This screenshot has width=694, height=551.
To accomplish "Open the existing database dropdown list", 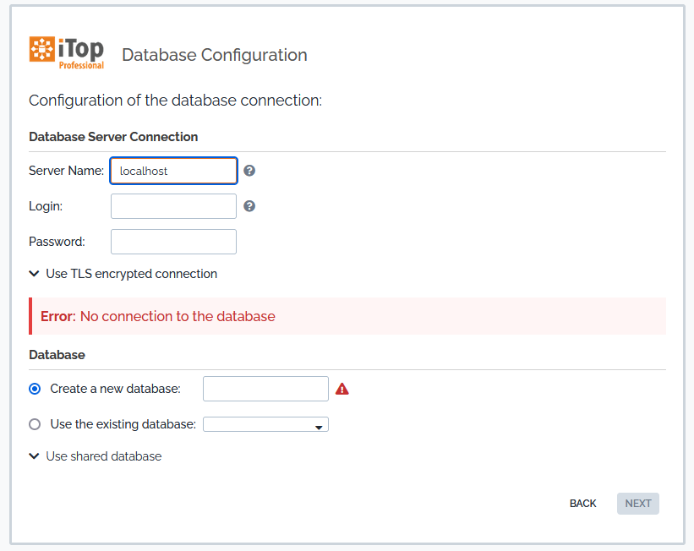I will (265, 425).
